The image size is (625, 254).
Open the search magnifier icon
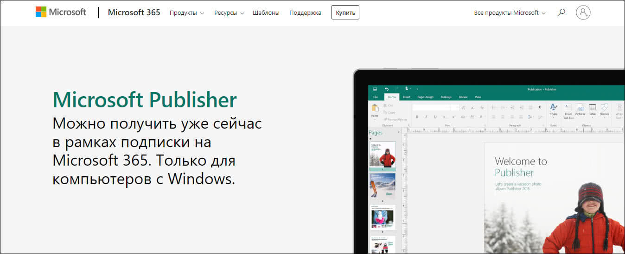click(561, 12)
